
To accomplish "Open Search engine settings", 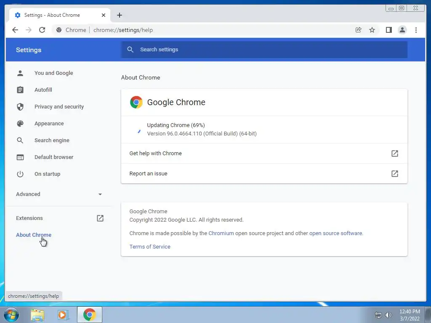I will click(52, 140).
